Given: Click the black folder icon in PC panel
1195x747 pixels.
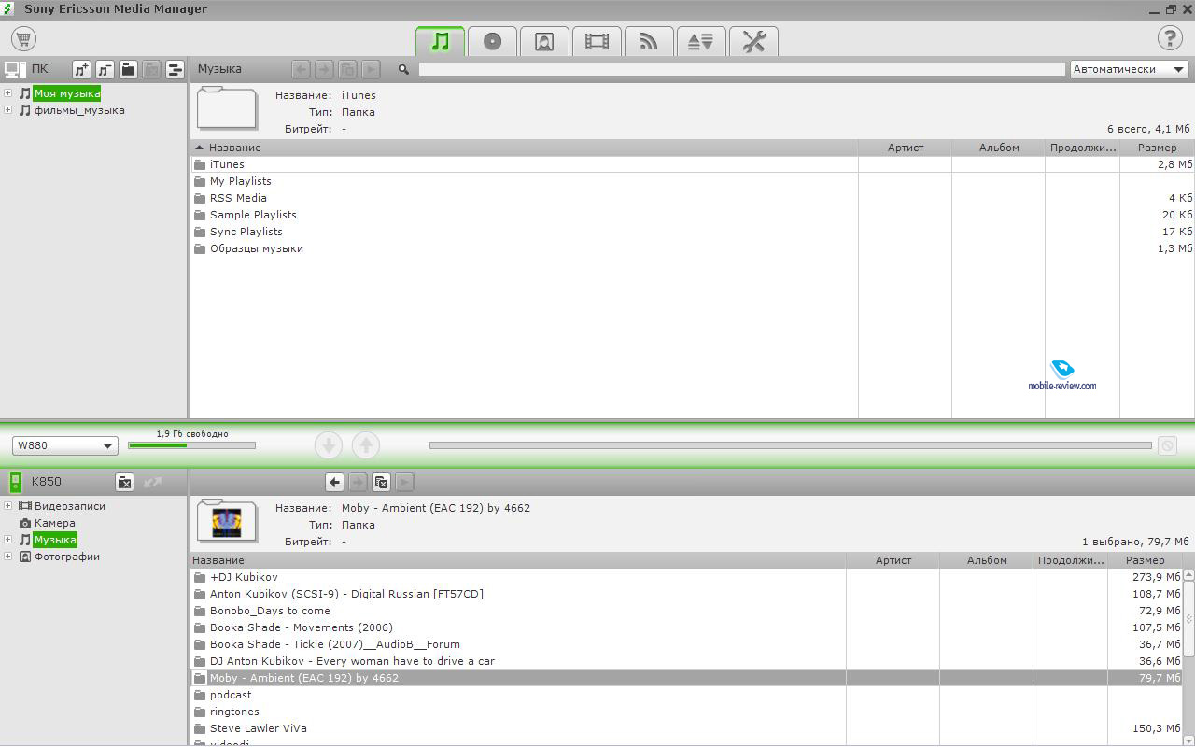Looking at the screenshot, I should click(128, 69).
